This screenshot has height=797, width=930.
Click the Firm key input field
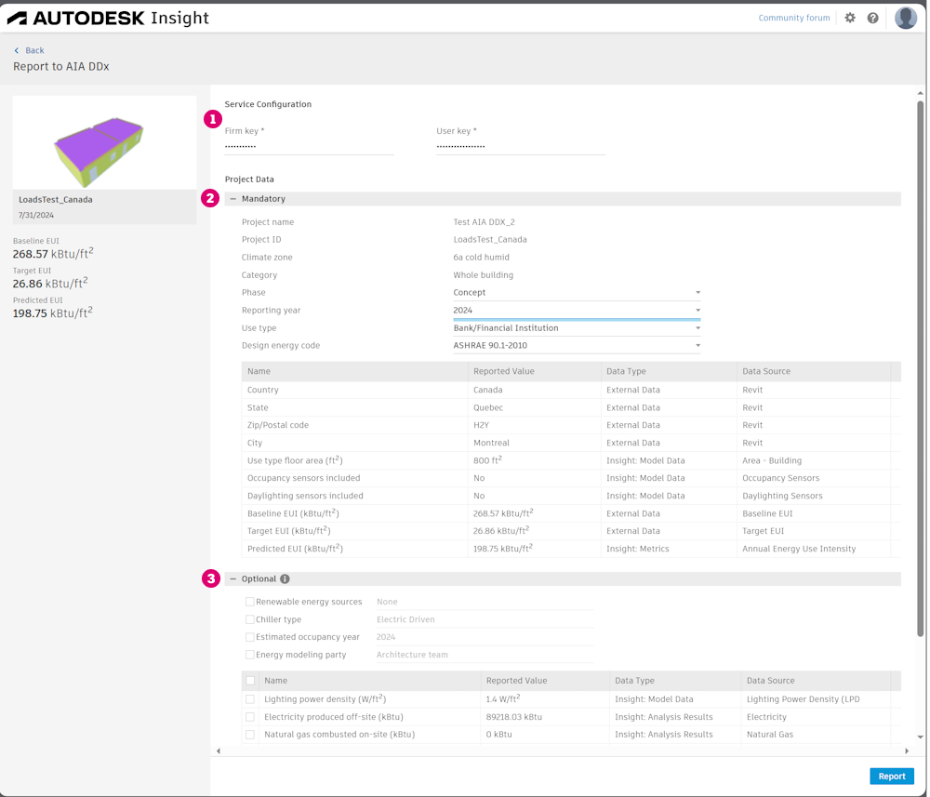[309, 146]
